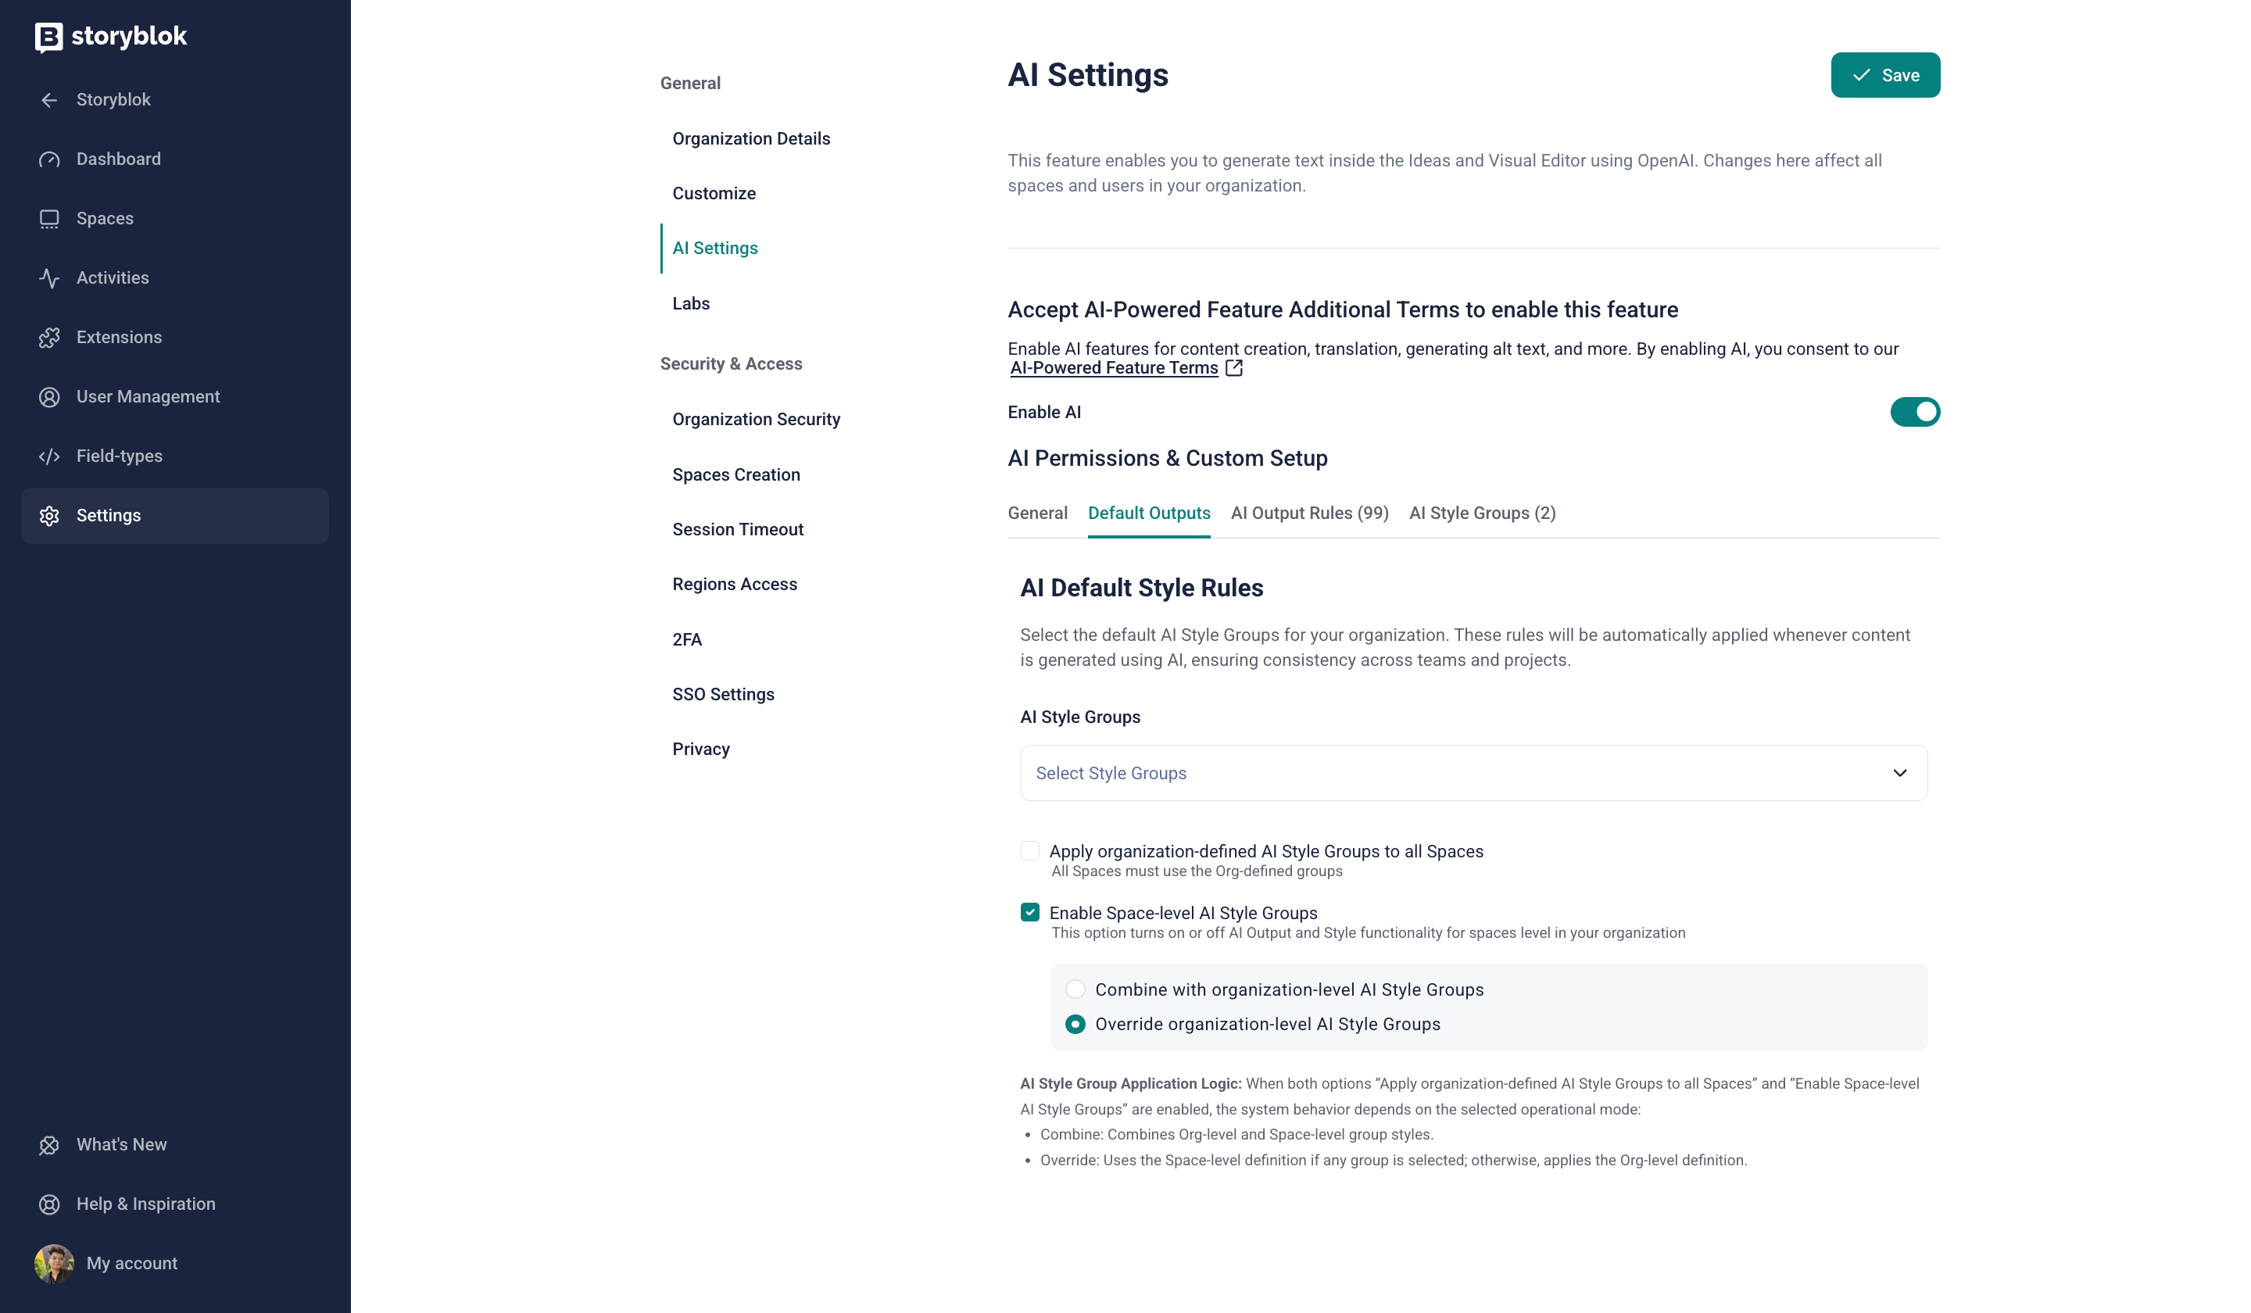This screenshot has width=2251, height=1313.
Task: Click the Extensions puzzle icon
Action: pyautogui.click(x=49, y=338)
